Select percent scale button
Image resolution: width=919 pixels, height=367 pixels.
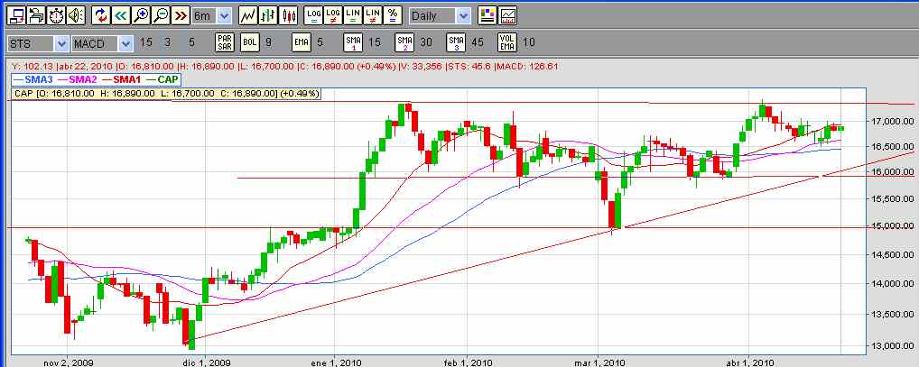[x=393, y=15]
